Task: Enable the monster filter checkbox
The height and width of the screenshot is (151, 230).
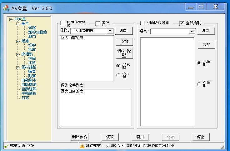Action: [63, 23]
